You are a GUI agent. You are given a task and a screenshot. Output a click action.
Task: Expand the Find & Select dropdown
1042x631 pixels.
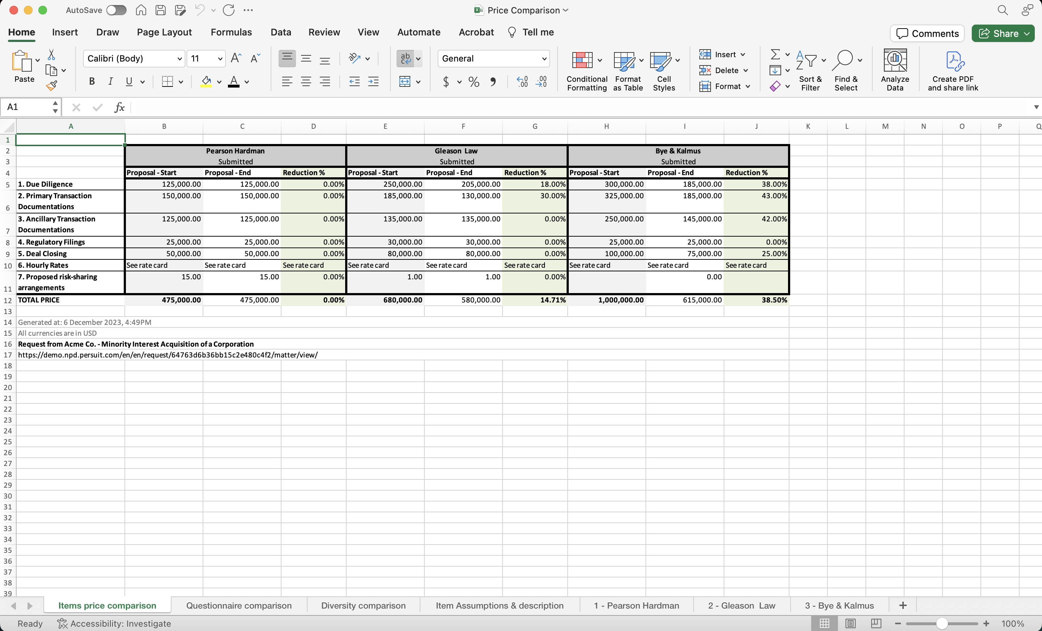tap(860, 60)
